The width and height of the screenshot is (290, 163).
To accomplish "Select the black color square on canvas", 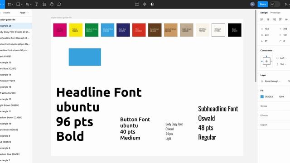I will 235,30.
